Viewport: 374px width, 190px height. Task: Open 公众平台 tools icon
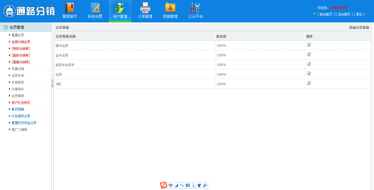click(195, 8)
